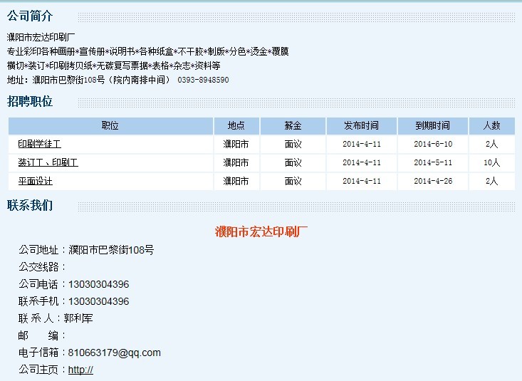
Task: Follow the http:// company homepage link
Action: pyautogui.click(x=80, y=370)
